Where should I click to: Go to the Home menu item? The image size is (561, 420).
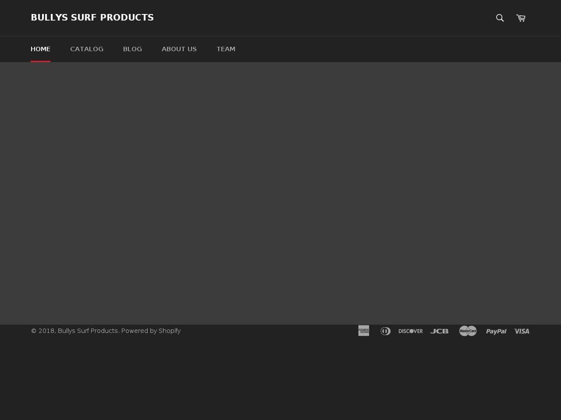40,49
